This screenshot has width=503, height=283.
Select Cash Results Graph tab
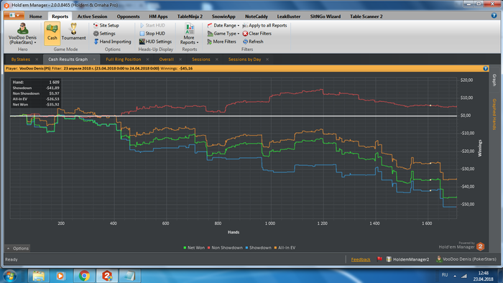pyautogui.click(x=68, y=60)
